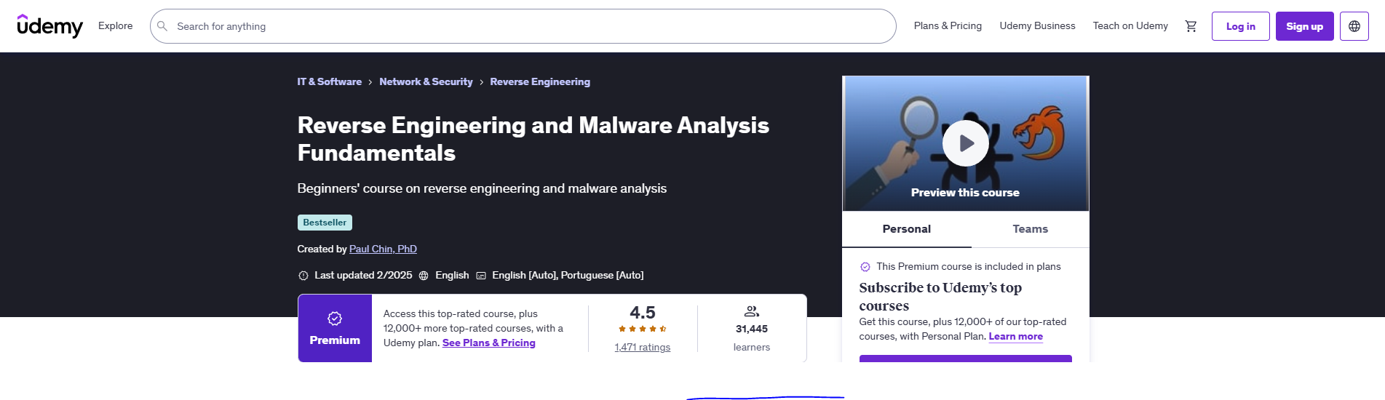
Task: Go to IT & Software breadcrumb
Action: point(329,81)
